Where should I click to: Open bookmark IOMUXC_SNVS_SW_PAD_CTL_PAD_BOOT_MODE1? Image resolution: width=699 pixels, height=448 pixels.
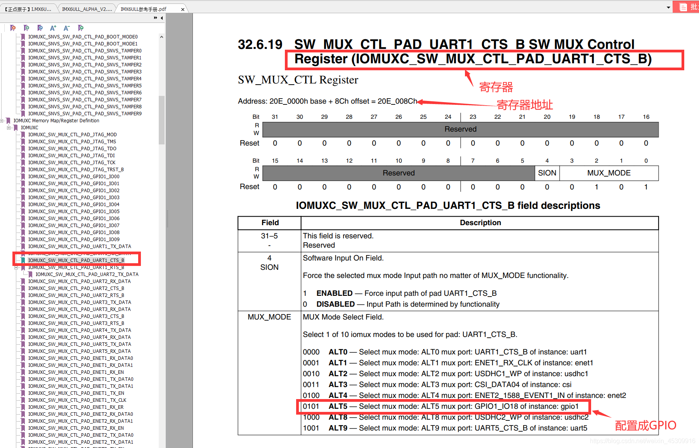pyautogui.click(x=83, y=44)
